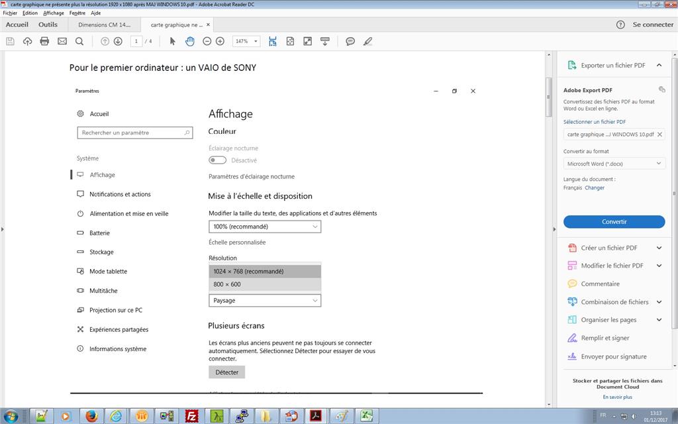Click Changer language link

(595, 187)
